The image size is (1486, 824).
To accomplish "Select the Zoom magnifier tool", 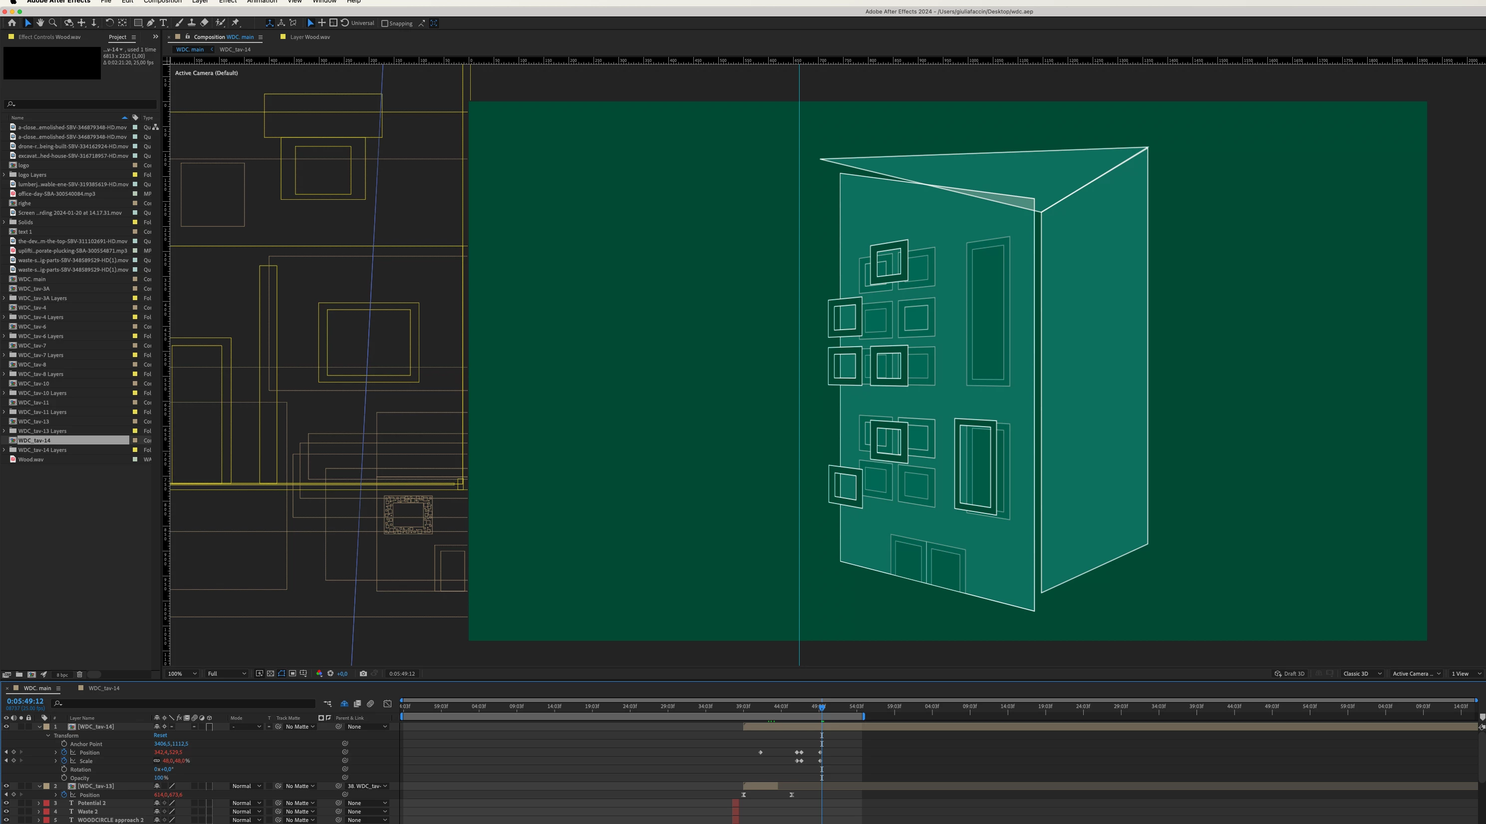I will pyautogui.click(x=53, y=23).
